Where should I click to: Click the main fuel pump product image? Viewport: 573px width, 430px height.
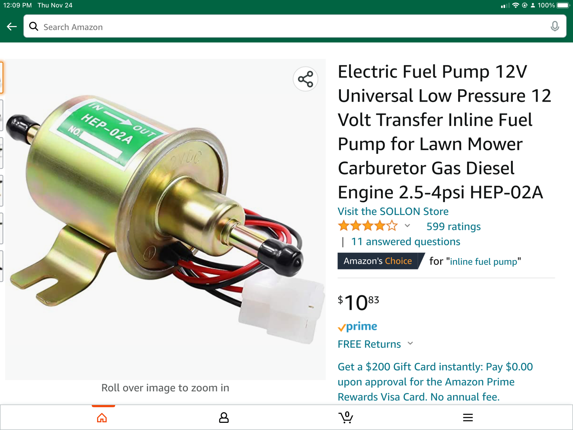(x=165, y=219)
